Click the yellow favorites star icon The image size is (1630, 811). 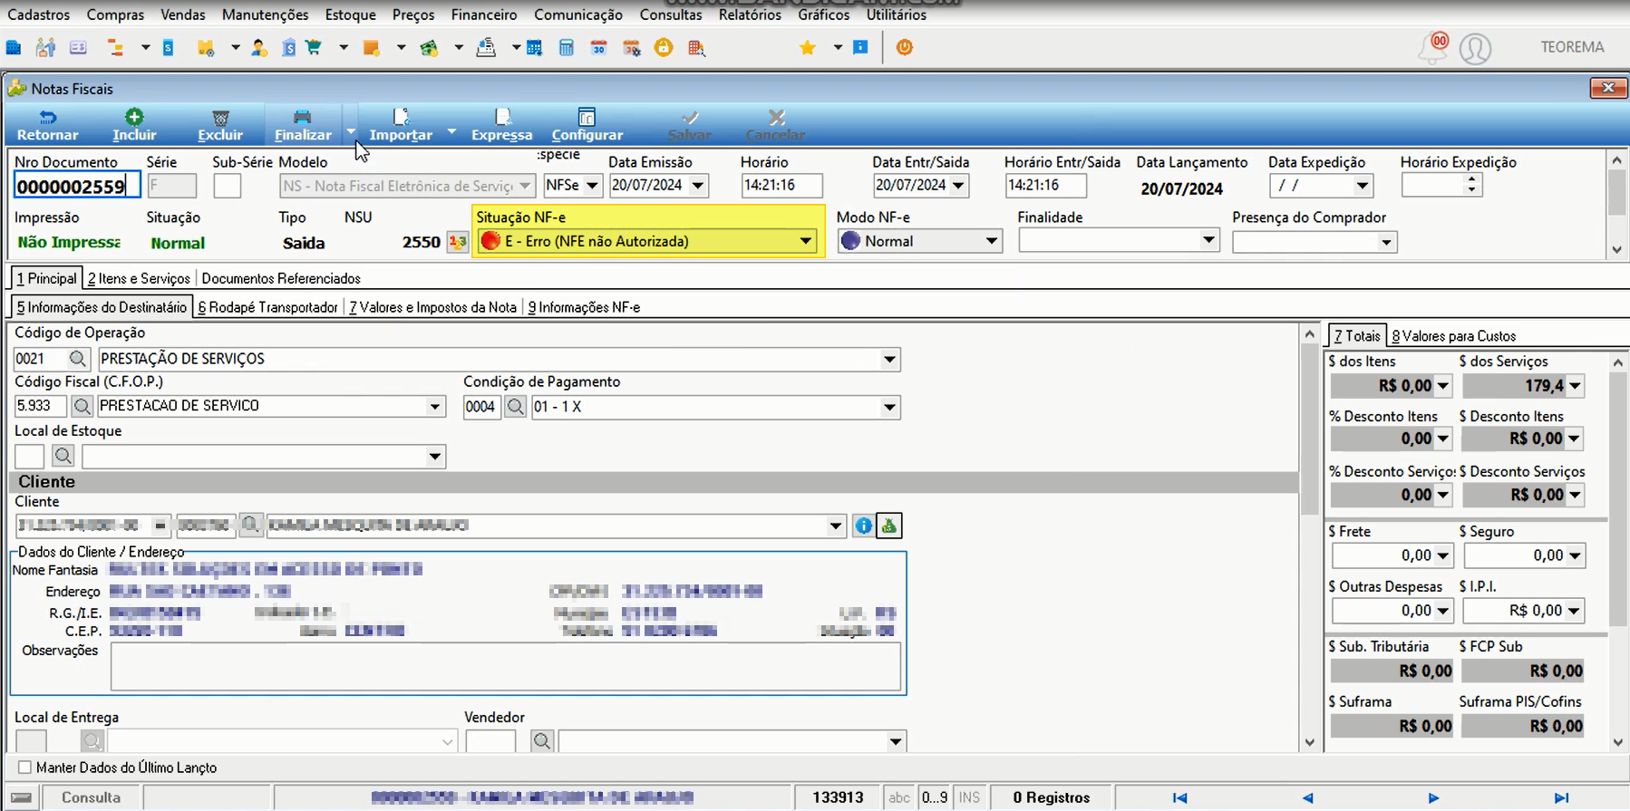pos(807,47)
